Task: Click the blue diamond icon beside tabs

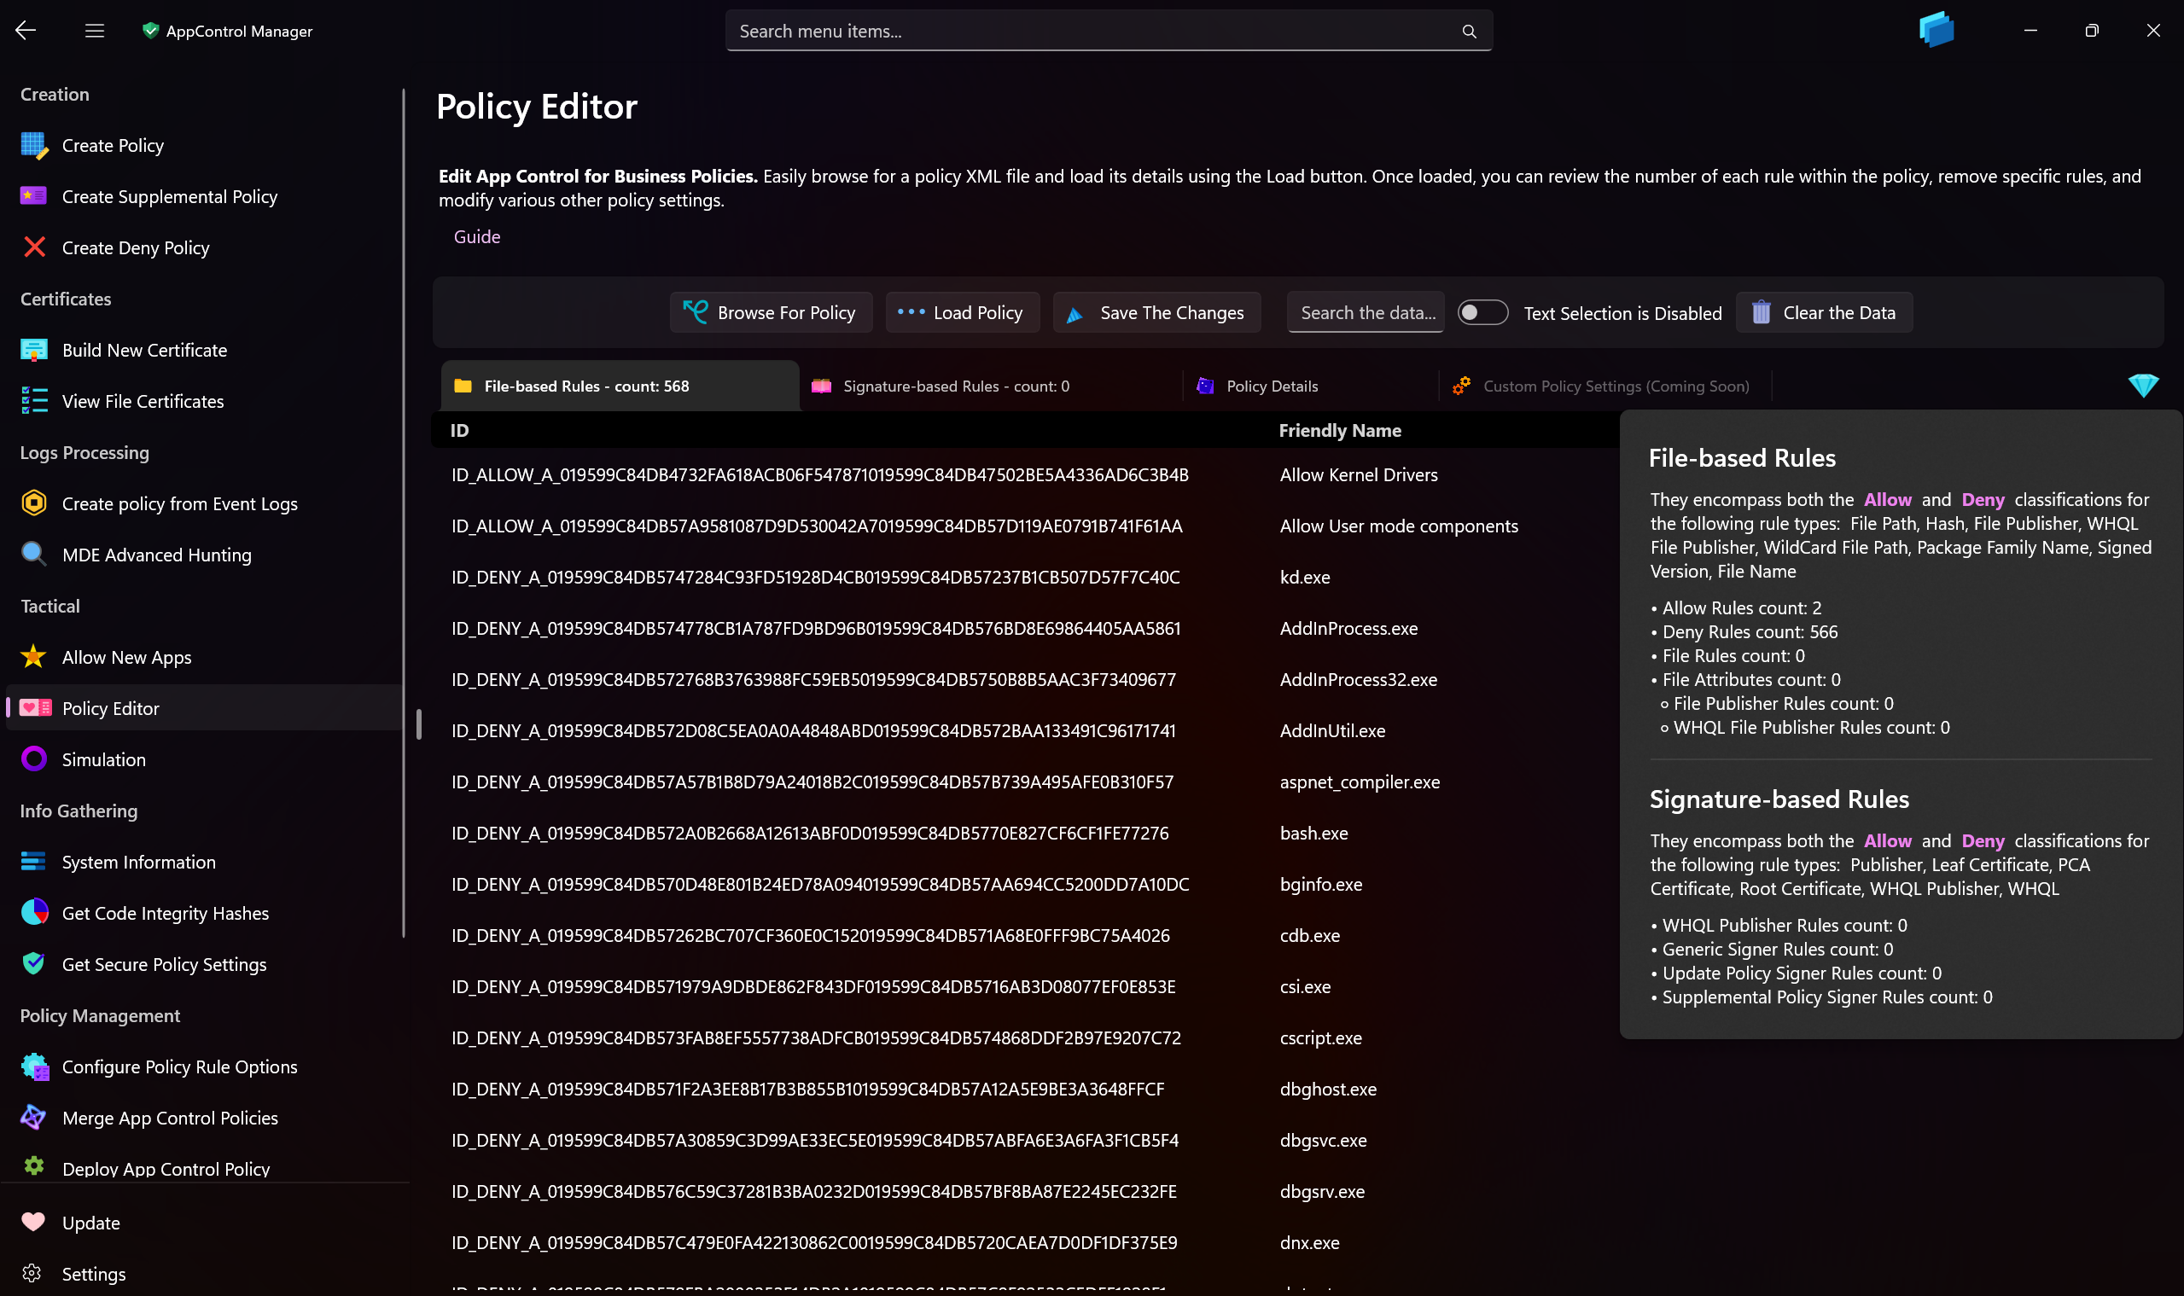Action: point(2143,385)
